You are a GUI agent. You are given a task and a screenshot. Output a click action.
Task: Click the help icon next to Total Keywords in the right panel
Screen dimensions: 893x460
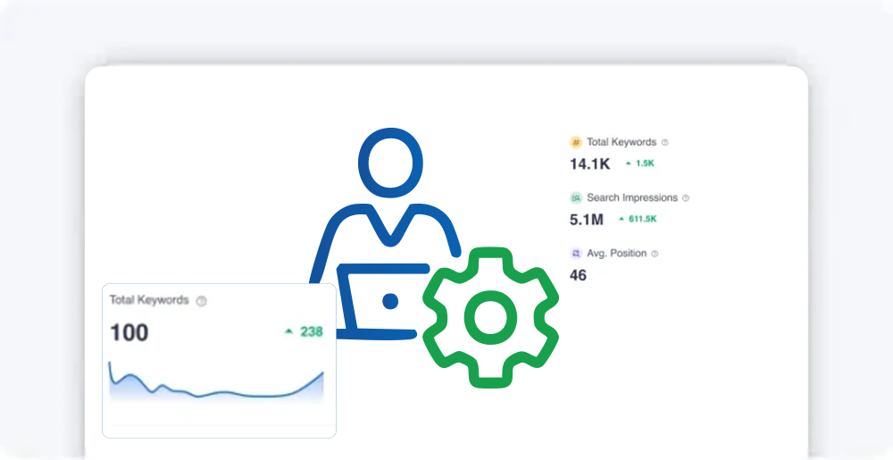tap(664, 142)
